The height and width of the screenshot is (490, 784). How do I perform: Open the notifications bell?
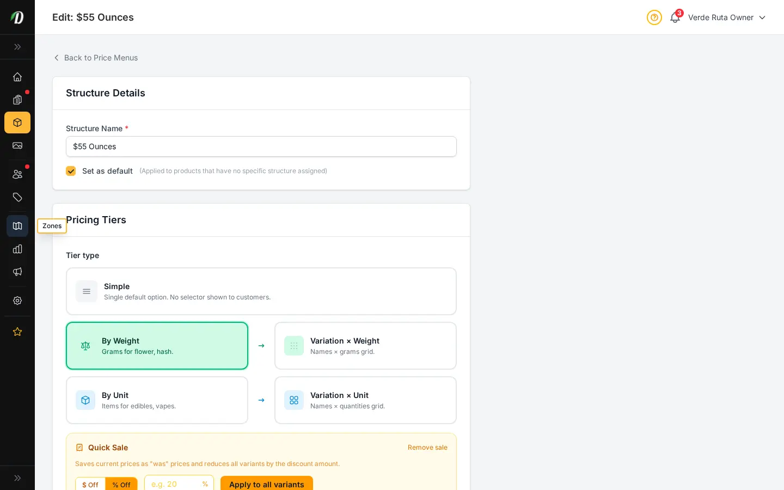[675, 17]
